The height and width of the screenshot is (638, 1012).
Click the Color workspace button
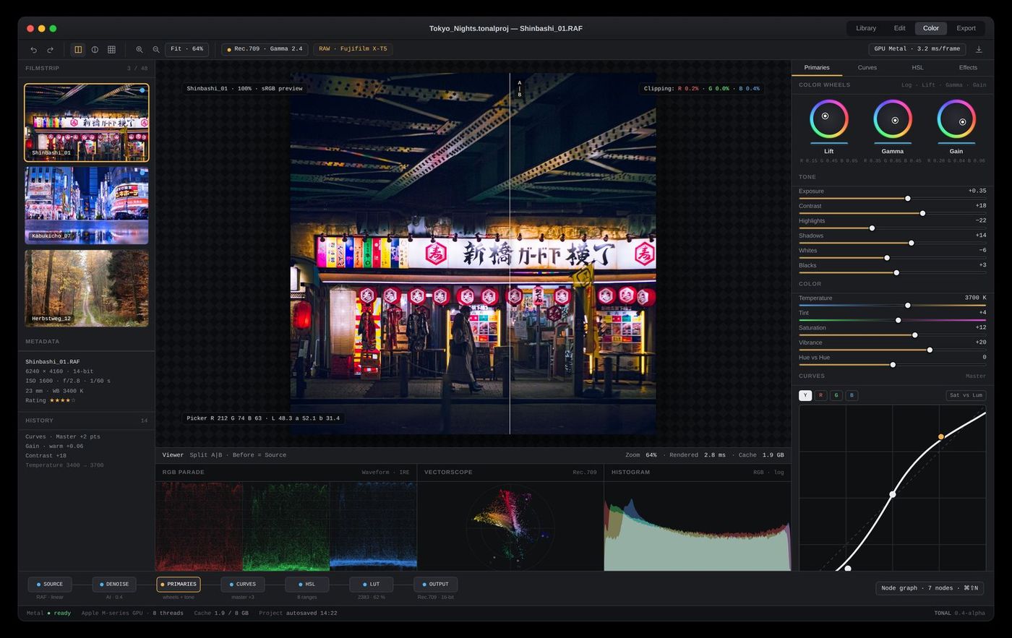click(x=931, y=28)
